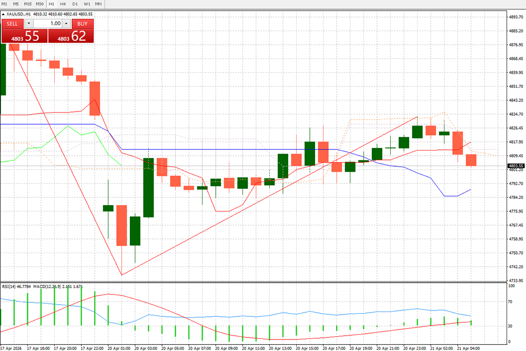Select the M5 timeframe button
Screen dimensions: 526x351
tap(16, 4)
